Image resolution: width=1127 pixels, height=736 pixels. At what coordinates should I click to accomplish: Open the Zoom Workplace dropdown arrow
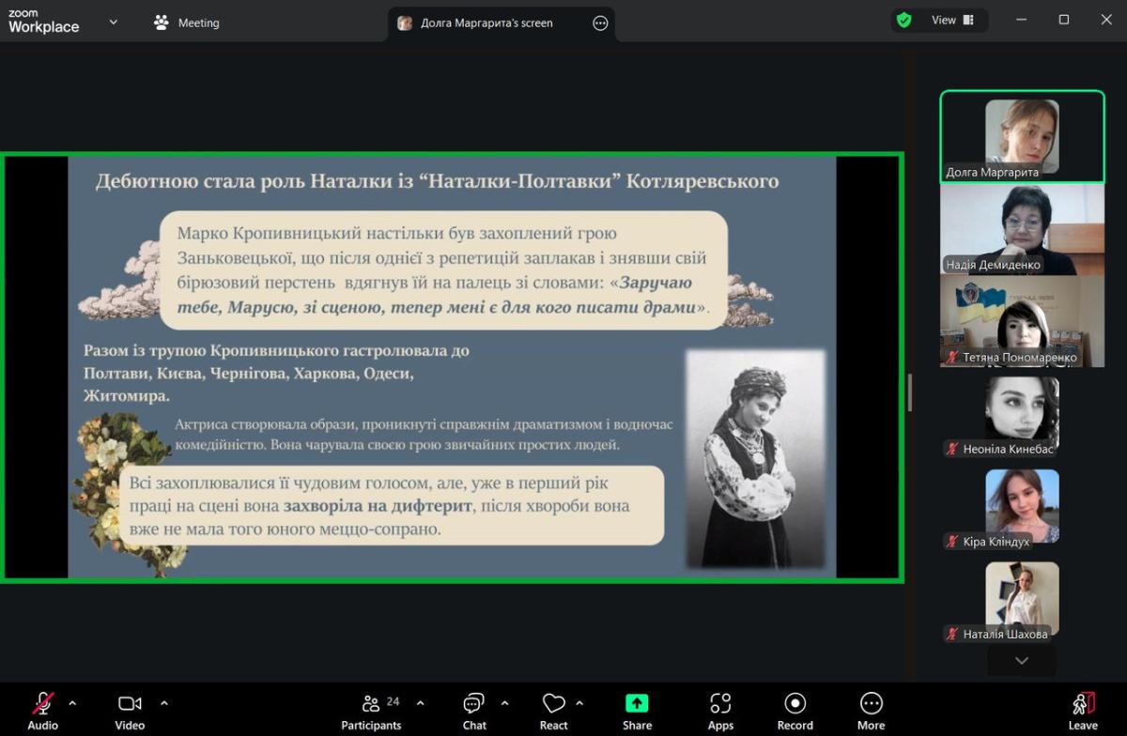(x=114, y=22)
